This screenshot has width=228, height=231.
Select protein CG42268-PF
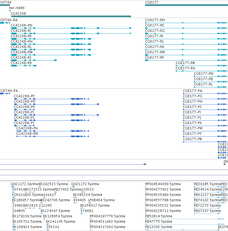tap(24, 96)
